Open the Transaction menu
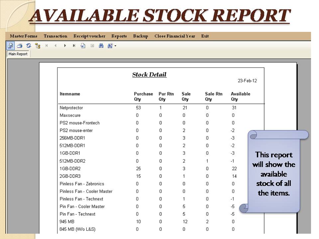319x239 pixels. (55, 36)
